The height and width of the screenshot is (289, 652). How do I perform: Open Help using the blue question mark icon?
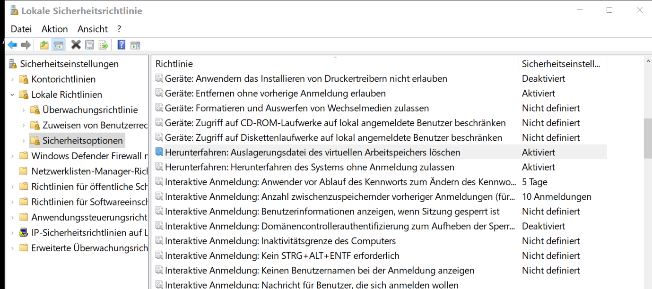pyautogui.click(x=122, y=44)
